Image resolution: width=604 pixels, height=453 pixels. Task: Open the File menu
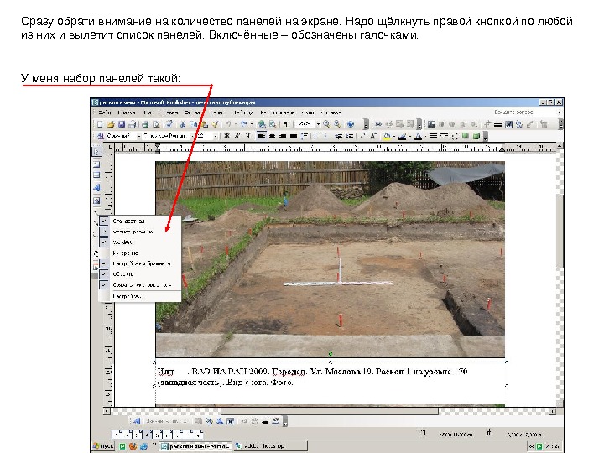click(104, 112)
